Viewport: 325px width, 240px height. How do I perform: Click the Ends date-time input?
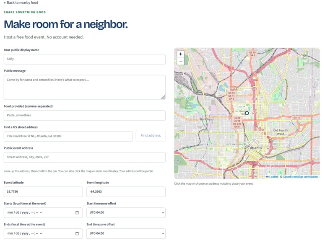click(43, 234)
